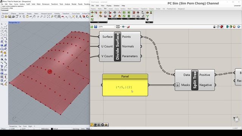Expand the Tree panel dropdown bar
The height and width of the screenshot is (136, 242).
click(x=149, y=22)
